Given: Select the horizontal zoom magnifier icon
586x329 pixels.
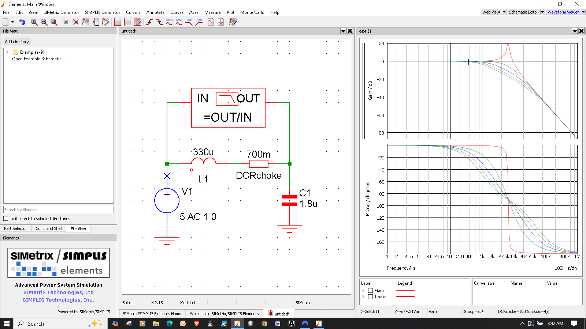Looking at the screenshot, I should click(44, 22).
